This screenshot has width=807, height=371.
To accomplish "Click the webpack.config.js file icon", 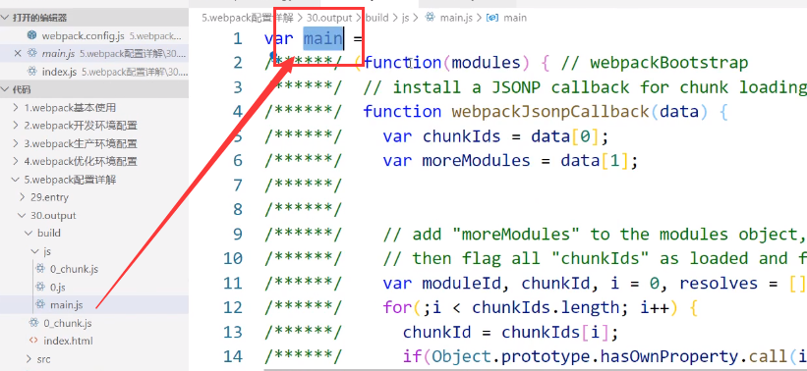I will 31,35.
